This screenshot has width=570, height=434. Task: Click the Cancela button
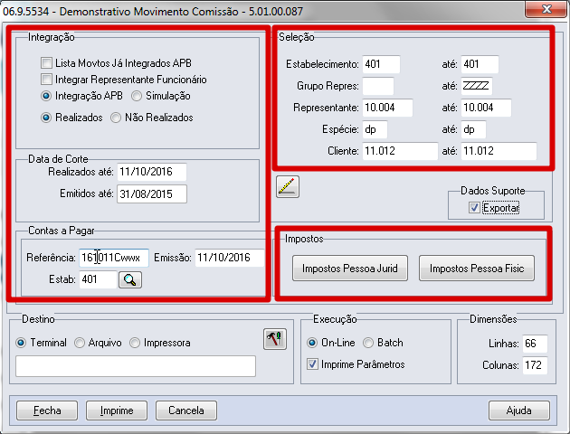pos(186,410)
